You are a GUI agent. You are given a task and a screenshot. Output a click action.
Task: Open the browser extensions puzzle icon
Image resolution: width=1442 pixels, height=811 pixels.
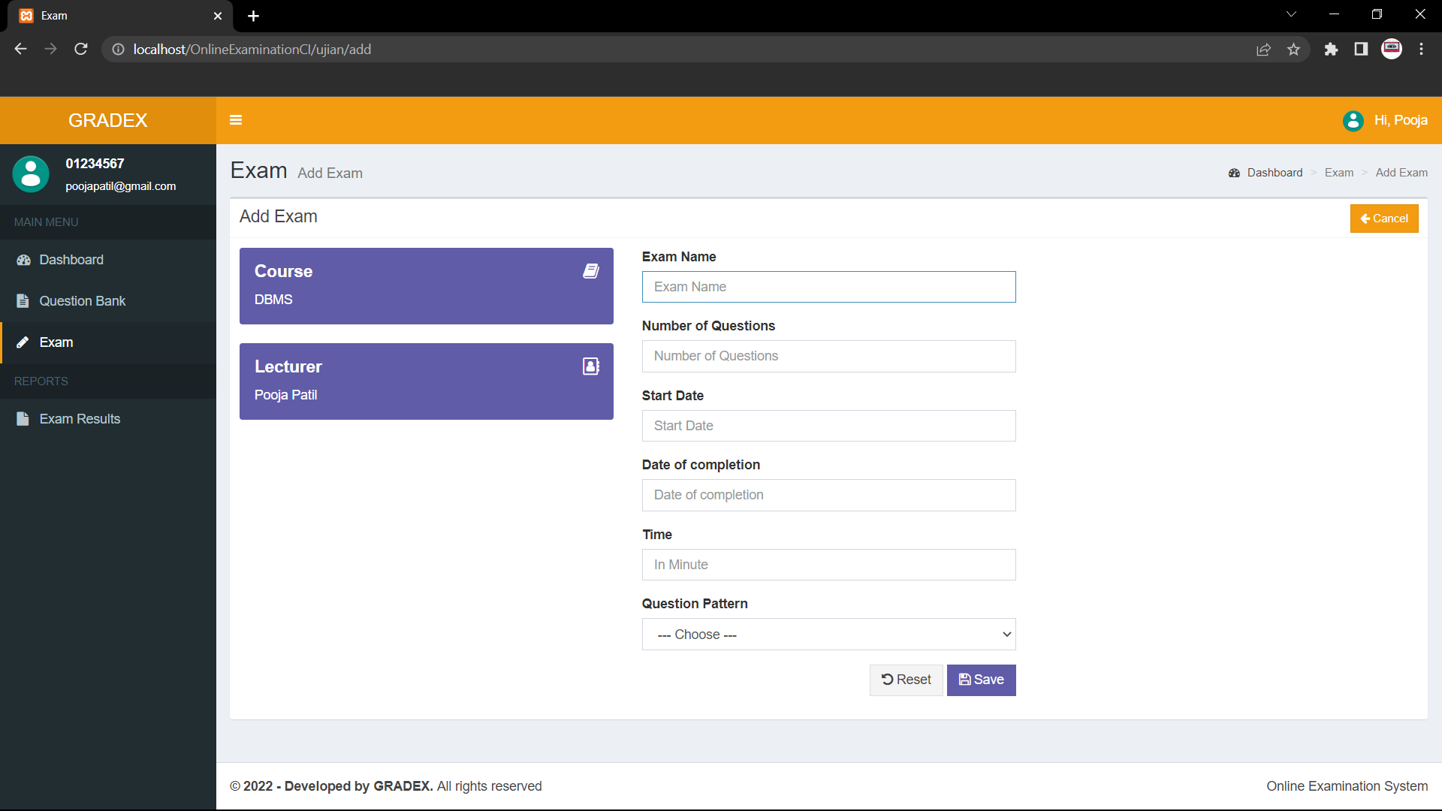[x=1331, y=49]
